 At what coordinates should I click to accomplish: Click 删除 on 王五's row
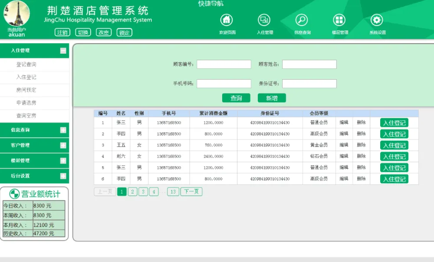(x=362, y=145)
